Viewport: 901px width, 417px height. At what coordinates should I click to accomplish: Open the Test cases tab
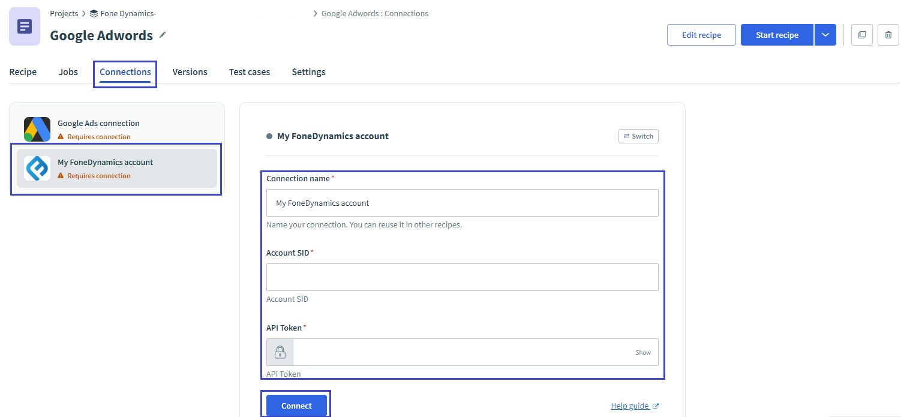pyautogui.click(x=250, y=72)
